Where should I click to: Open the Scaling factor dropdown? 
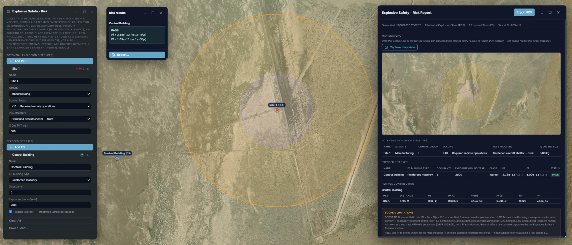point(50,106)
